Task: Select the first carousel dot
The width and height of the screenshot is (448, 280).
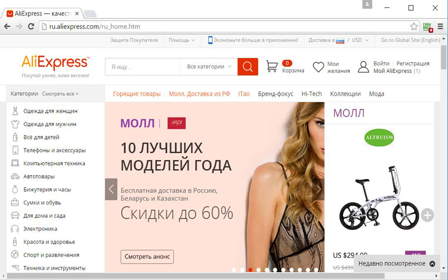Action: (x=233, y=270)
